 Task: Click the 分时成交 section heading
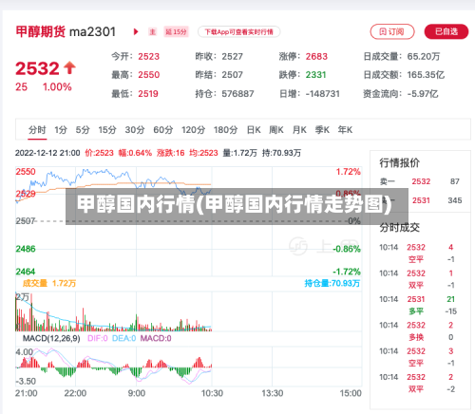[x=400, y=227]
